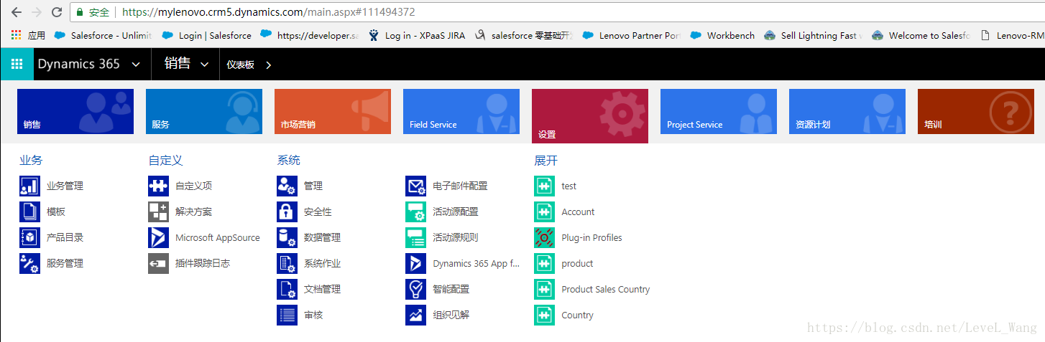Click the Microsoft AppSource icon
Viewport: 1045px width, 342px height.
(158, 237)
